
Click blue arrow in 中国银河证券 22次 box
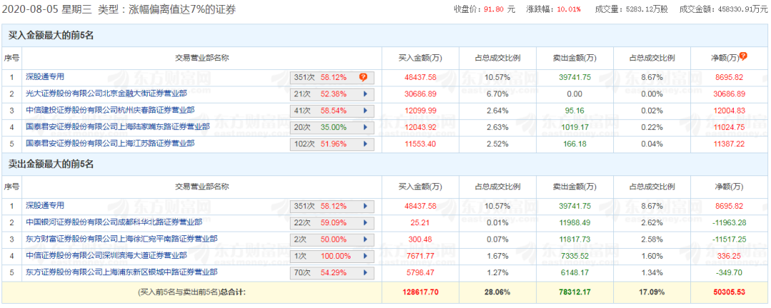tap(365, 222)
